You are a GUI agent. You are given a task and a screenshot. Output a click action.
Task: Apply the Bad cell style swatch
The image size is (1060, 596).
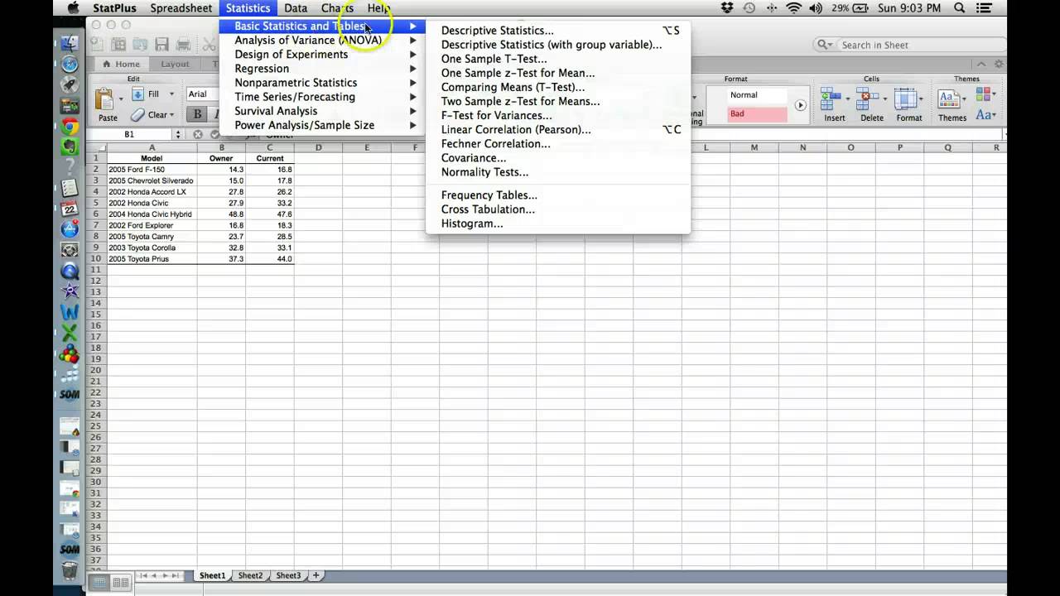coord(758,113)
